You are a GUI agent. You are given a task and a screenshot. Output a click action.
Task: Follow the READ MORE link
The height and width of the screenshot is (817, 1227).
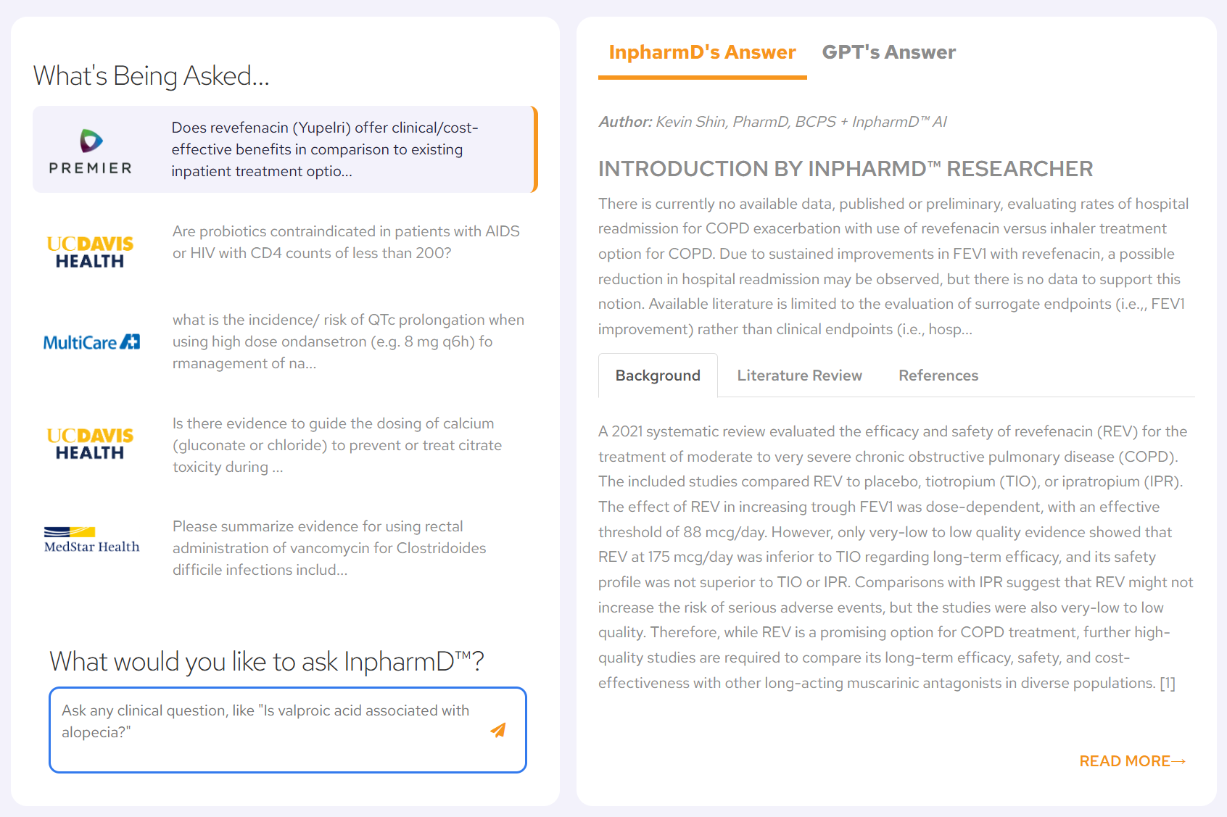(x=1132, y=761)
